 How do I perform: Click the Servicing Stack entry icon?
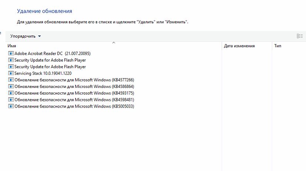click(11, 73)
